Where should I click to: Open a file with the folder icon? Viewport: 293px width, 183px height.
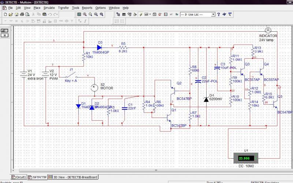(x=11, y=14)
